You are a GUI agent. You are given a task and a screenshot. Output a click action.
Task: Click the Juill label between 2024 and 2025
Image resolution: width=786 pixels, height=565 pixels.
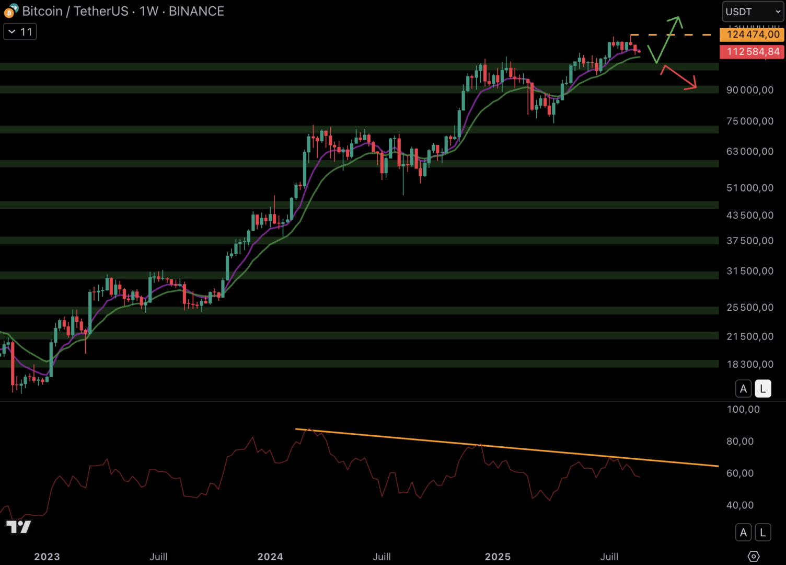click(x=382, y=557)
